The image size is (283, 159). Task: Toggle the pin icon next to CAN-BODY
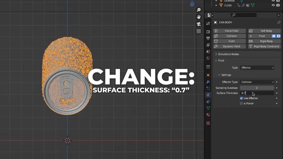tap(279, 23)
